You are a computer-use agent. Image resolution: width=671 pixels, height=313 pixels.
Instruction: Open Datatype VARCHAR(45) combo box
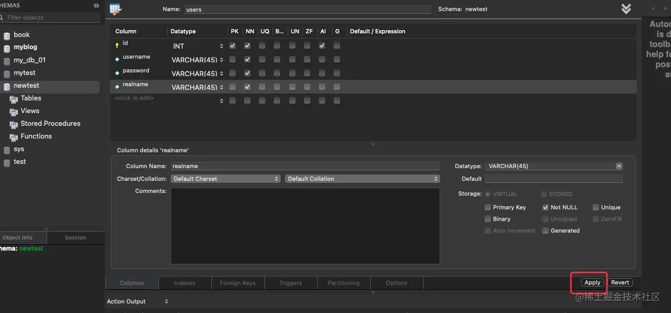[x=554, y=166]
